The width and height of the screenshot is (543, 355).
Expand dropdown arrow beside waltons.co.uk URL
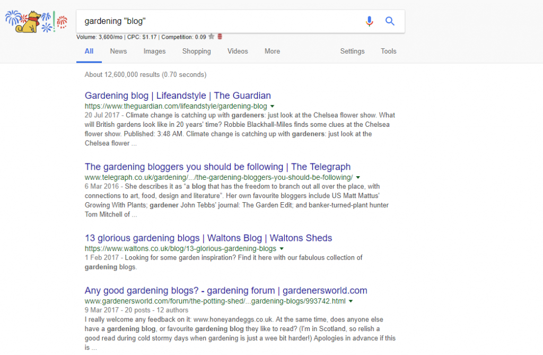[282, 249]
